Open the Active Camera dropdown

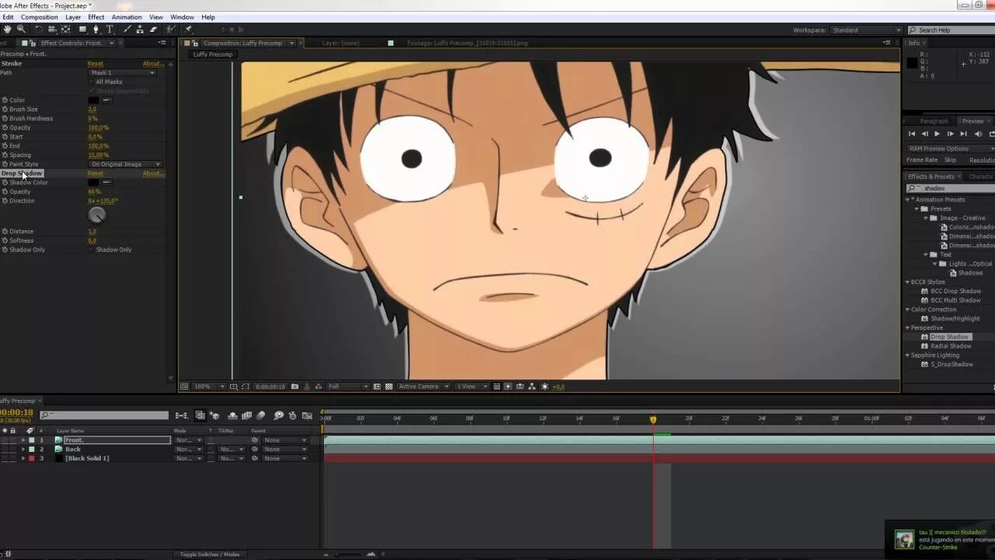(424, 387)
